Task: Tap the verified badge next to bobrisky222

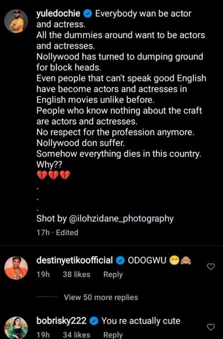Action: point(94,321)
